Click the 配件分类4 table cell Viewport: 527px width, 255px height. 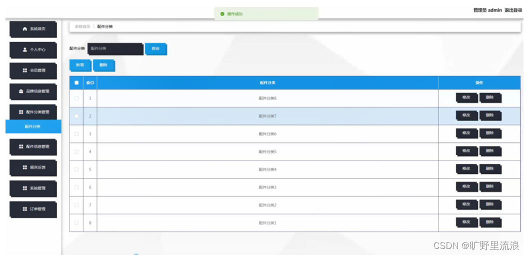tap(267, 169)
